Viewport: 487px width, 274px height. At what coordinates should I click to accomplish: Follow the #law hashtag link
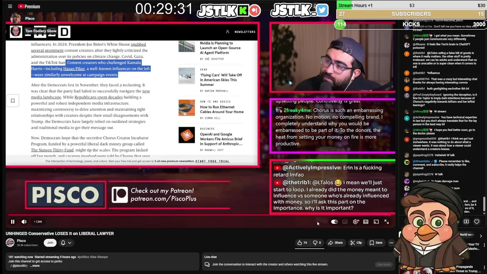[94, 257]
